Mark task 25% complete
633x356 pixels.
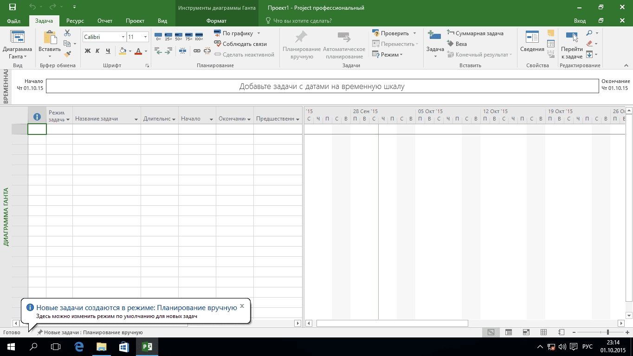[x=168, y=37]
